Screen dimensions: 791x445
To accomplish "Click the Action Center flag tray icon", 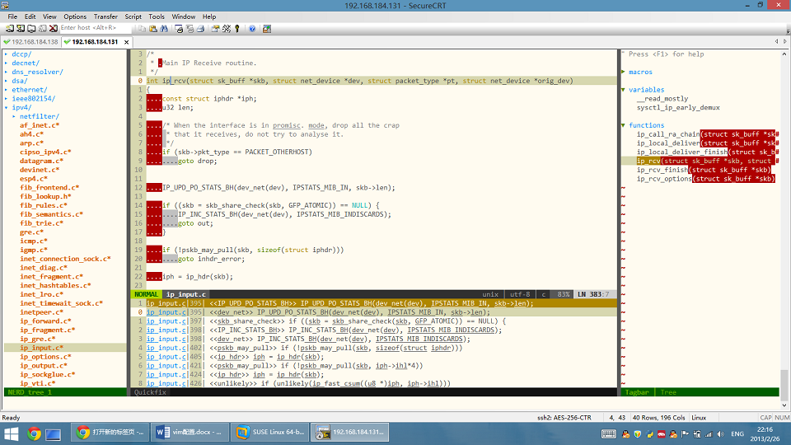I will pos(685,434).
